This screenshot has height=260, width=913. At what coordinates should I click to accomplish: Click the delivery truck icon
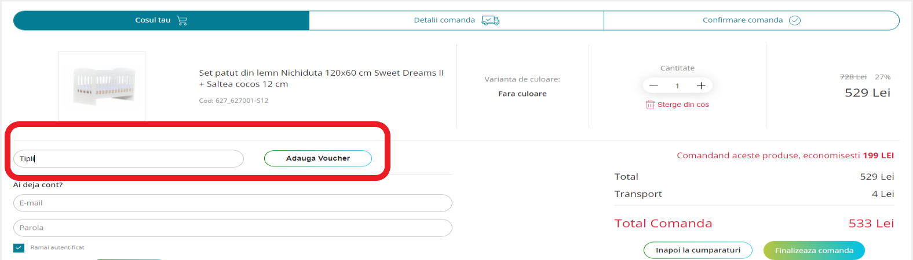click(x=490, y=20)
